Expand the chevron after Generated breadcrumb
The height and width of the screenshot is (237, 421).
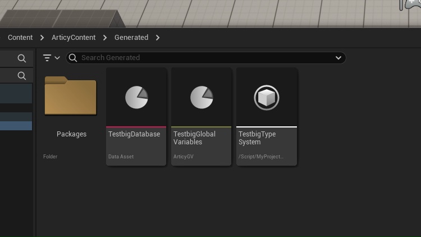pyautogui.click(x=158, y=38)
